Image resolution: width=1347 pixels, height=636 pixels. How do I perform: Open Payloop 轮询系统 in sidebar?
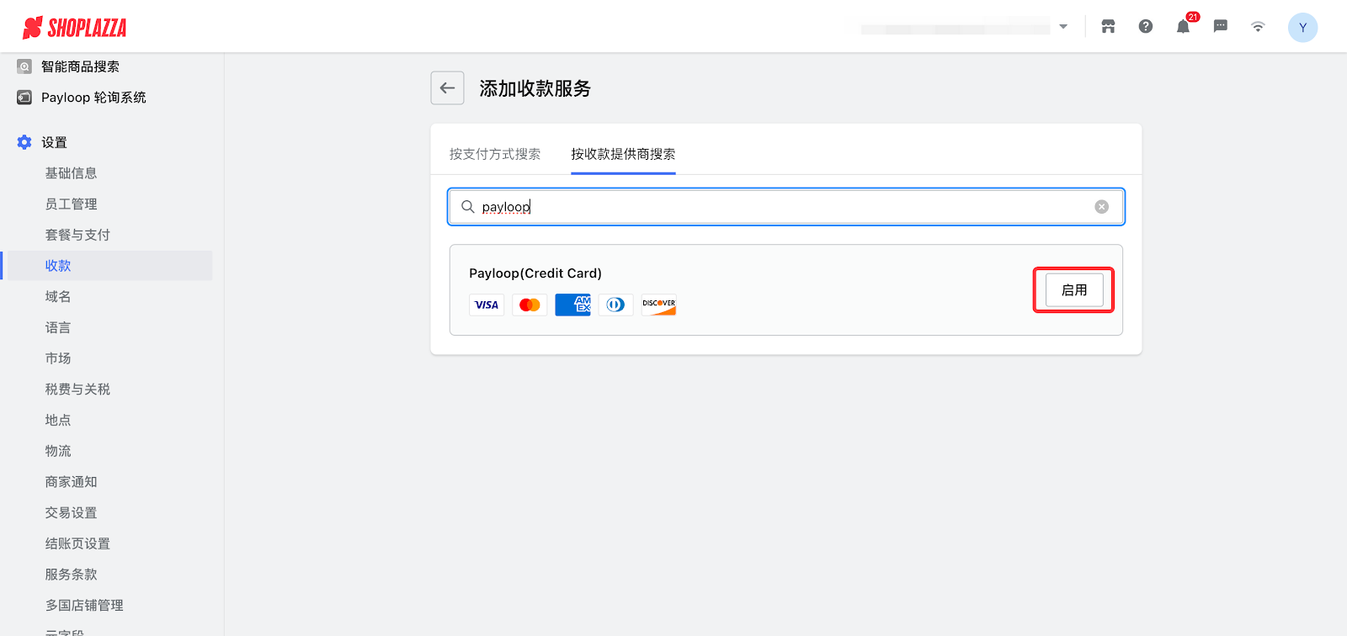(93, 98)
